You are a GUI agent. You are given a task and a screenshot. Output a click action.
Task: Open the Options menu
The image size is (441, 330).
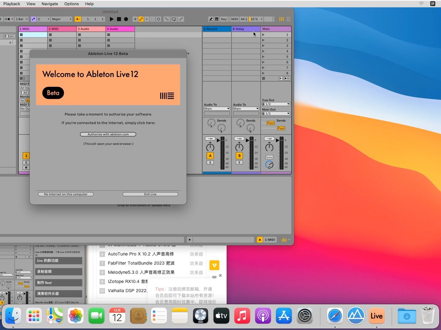tap(71, 4)
